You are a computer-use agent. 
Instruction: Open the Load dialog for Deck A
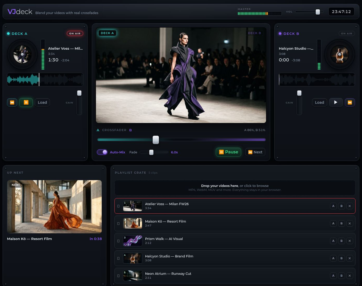tap(42, 102)
